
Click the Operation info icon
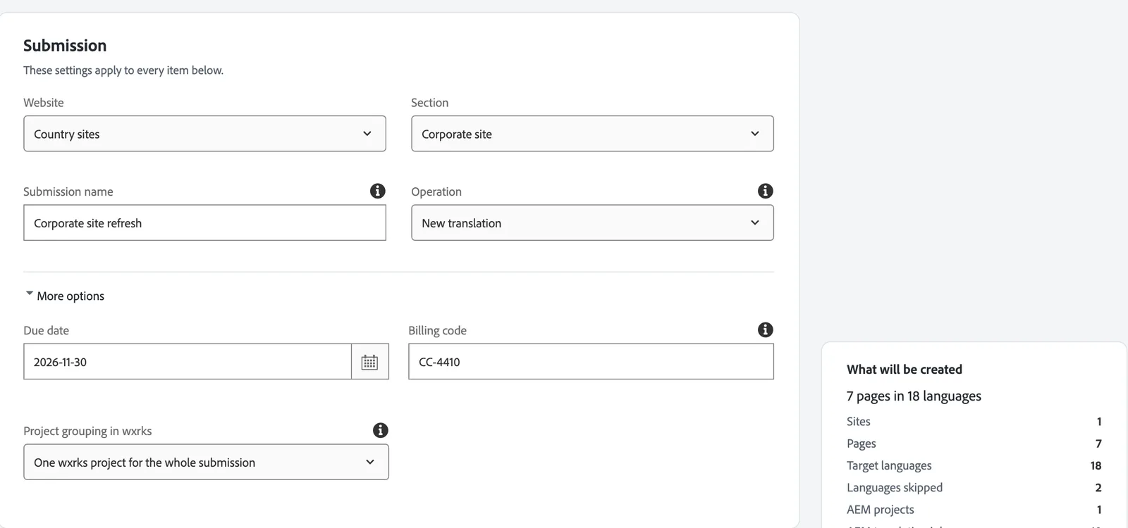pos(766,191)
